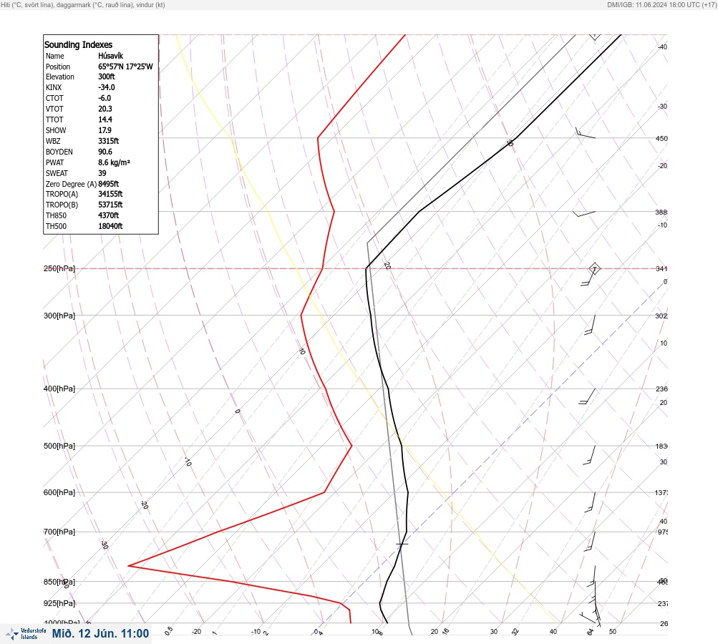Click the tropopause marker at 250 hPa
Viewport: 718px width, 644px height.
coord(594,268)
